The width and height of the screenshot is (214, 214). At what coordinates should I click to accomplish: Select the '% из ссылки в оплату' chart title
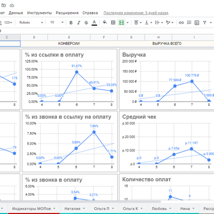click(54, 55)
